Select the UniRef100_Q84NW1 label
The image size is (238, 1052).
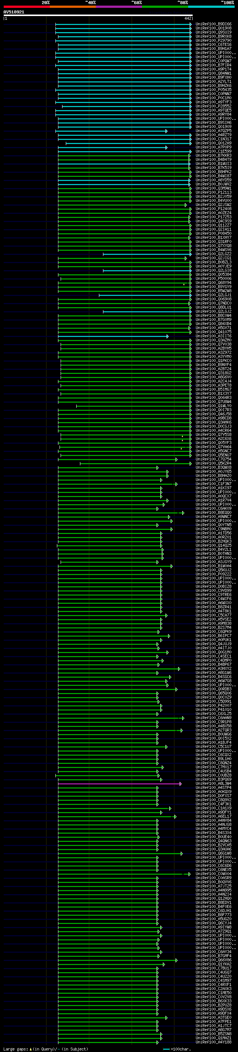(x=213, y=74)
